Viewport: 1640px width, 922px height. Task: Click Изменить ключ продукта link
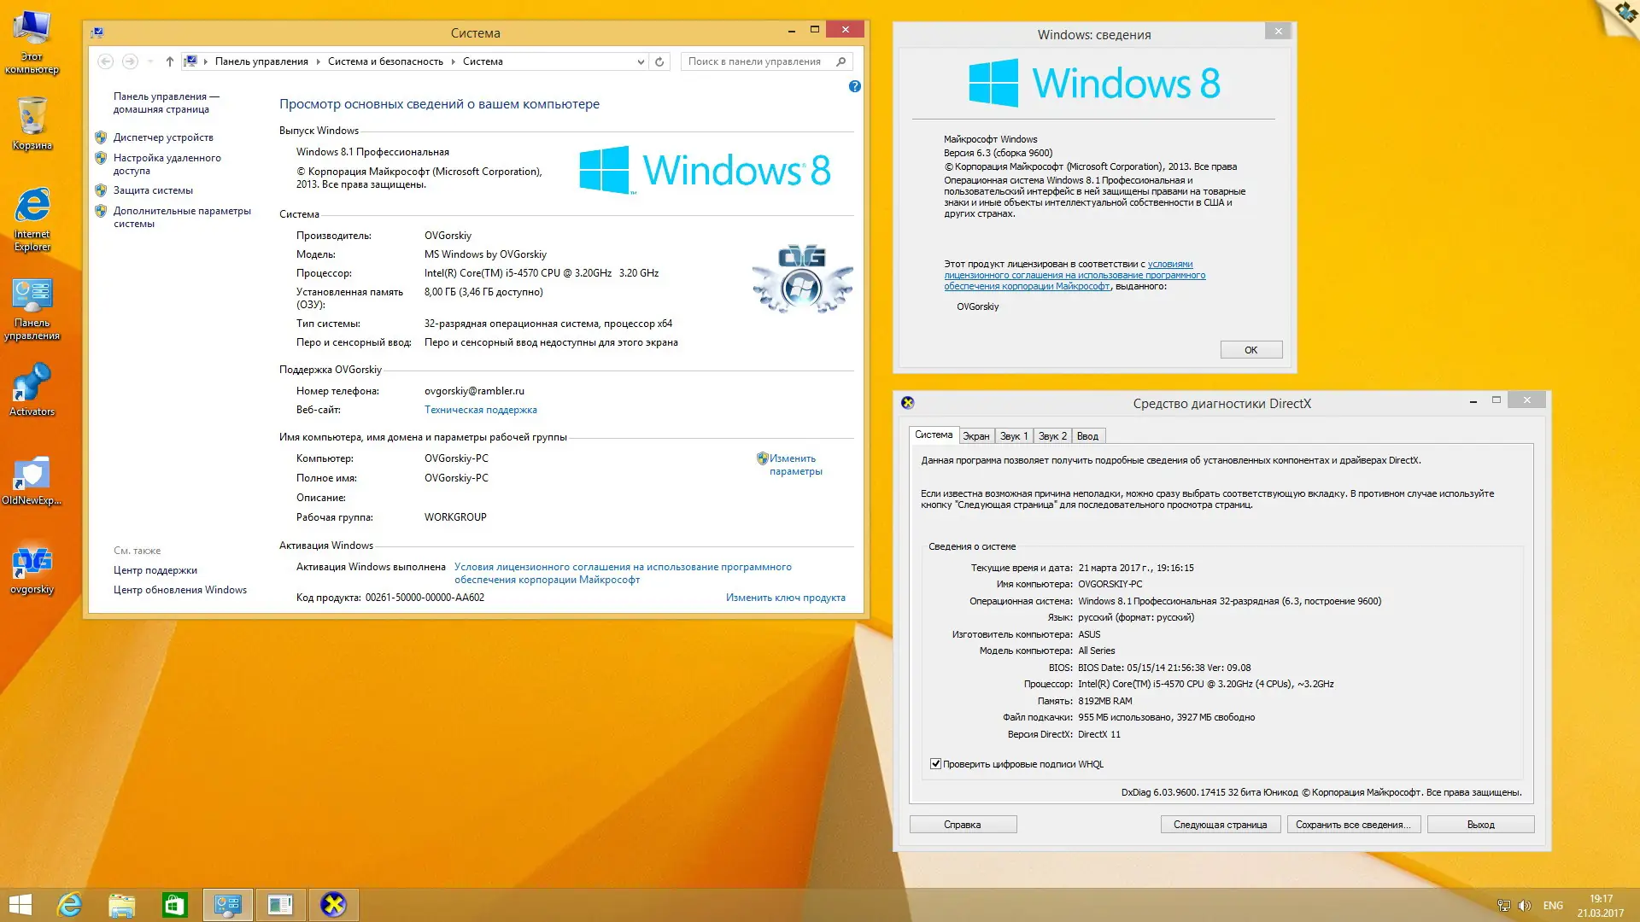(x=785, y=598)
